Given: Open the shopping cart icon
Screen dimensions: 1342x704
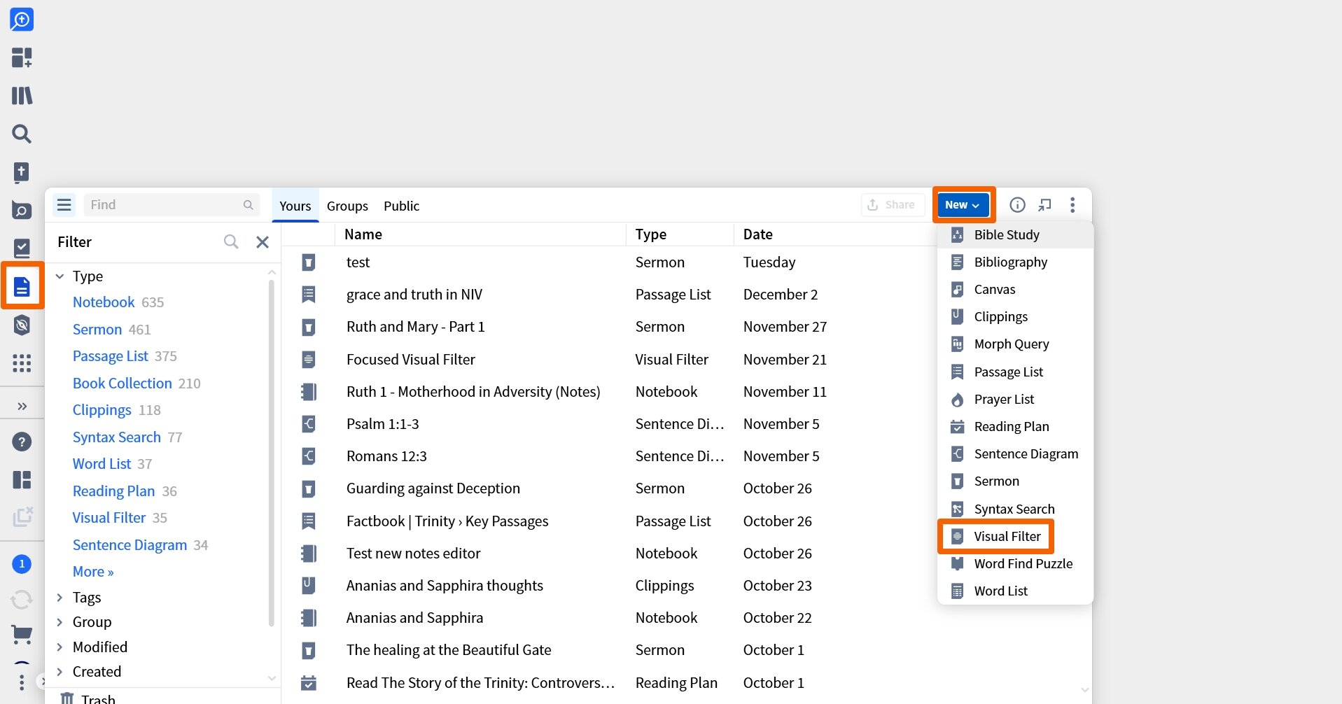Looking at the screenshot, I should click(x=22, y=635).
